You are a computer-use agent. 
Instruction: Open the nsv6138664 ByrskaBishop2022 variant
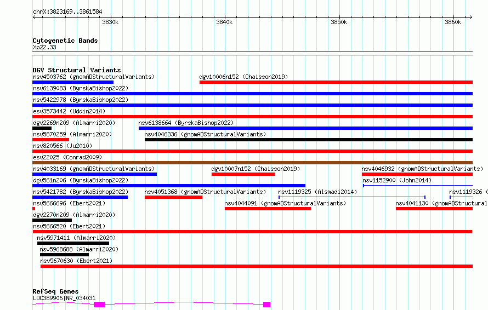click(x=186, y=123)
